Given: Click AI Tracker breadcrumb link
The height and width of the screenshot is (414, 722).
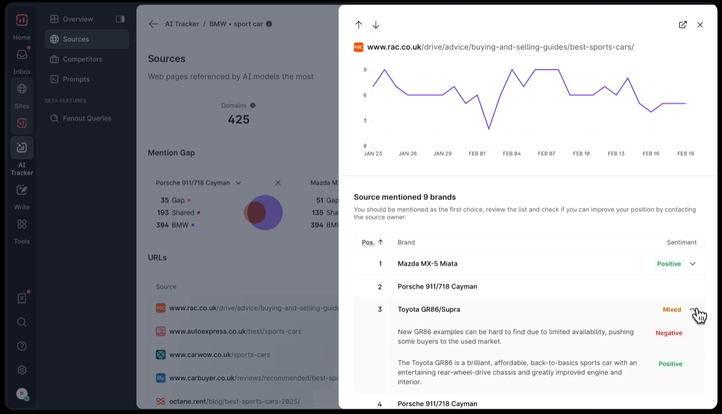Looking at the screenshot, I should coord(182,24).
